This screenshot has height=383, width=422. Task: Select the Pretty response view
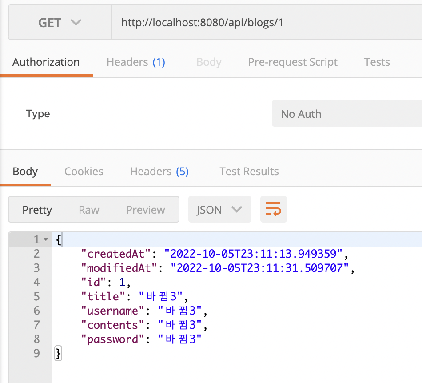(x=37, y=210)
